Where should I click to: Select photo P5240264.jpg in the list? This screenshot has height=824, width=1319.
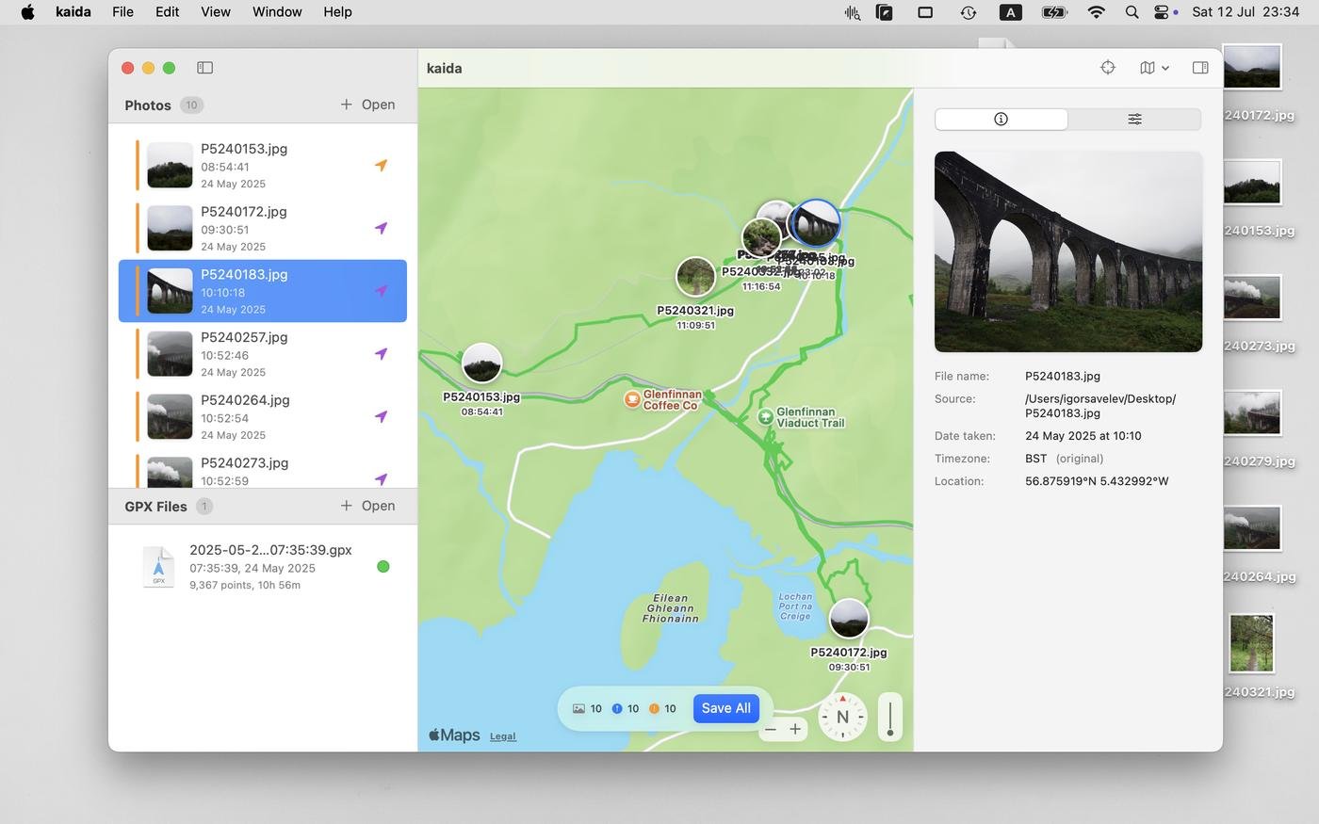click(x=263, y=416)
